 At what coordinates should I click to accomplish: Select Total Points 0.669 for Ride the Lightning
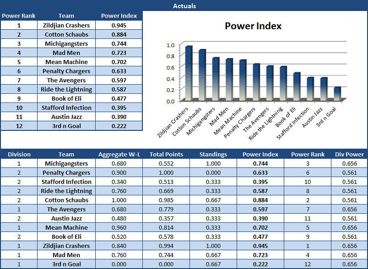click(166, 191)
